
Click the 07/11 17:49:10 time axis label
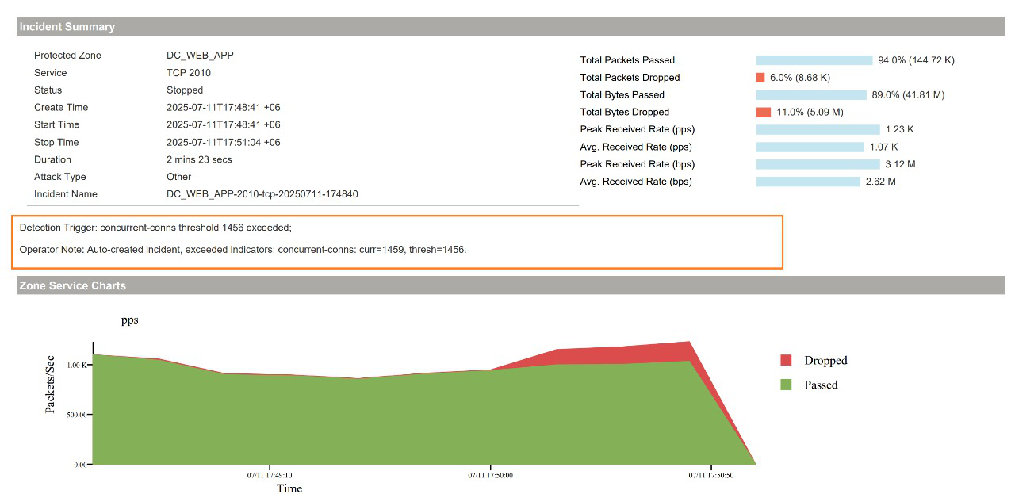pyautogui.click(x=269, y=476)
